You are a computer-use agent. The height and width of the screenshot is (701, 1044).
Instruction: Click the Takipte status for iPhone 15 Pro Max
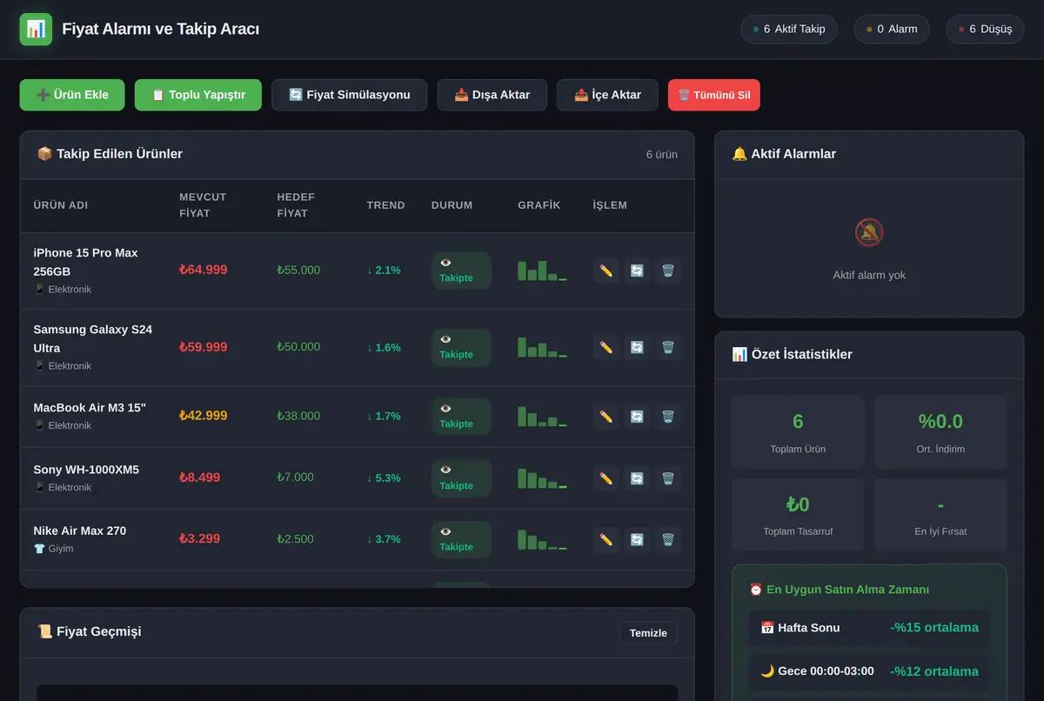tap(461, 270)
